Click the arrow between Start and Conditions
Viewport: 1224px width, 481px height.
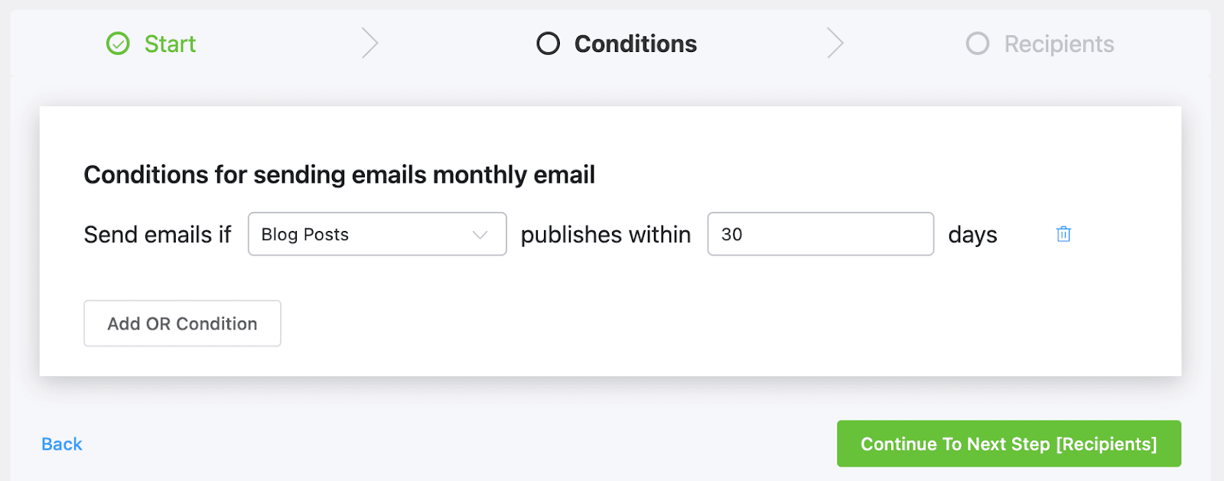click(370, 44)
